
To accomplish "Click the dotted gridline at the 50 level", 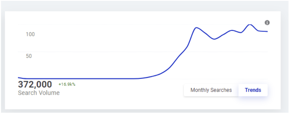I will (103, 52).
